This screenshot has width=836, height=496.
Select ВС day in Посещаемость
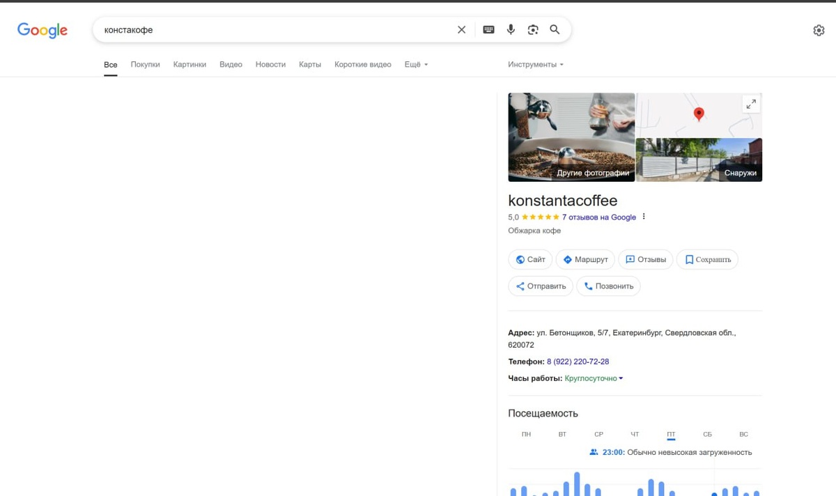pyautogui.click(x=743, y=434)
